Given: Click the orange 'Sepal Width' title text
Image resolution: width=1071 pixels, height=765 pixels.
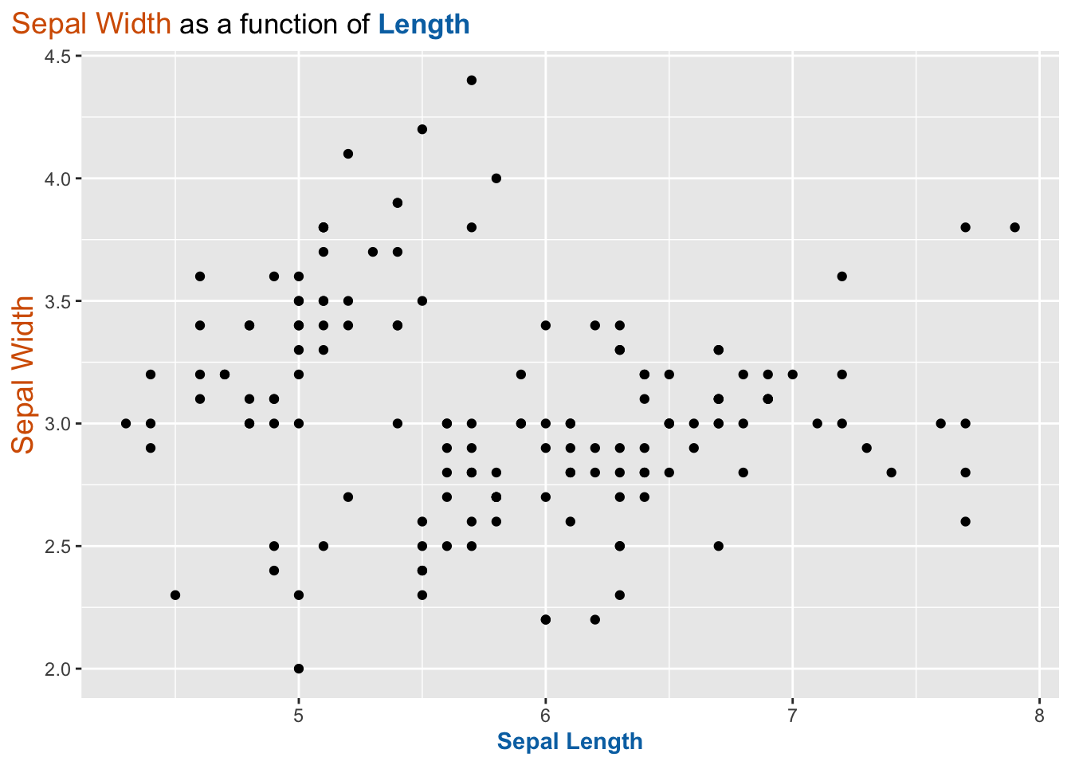Looking at the screenshot, I should (92, 25).
